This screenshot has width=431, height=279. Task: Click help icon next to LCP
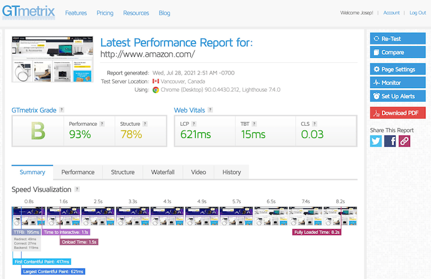coord(193,124)
